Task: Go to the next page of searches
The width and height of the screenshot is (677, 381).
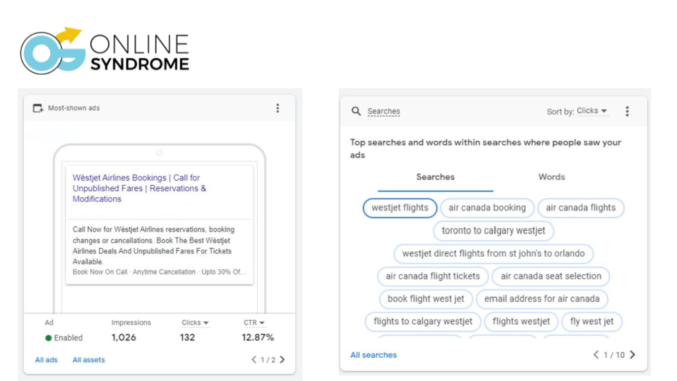Action: tap(633, 355)
